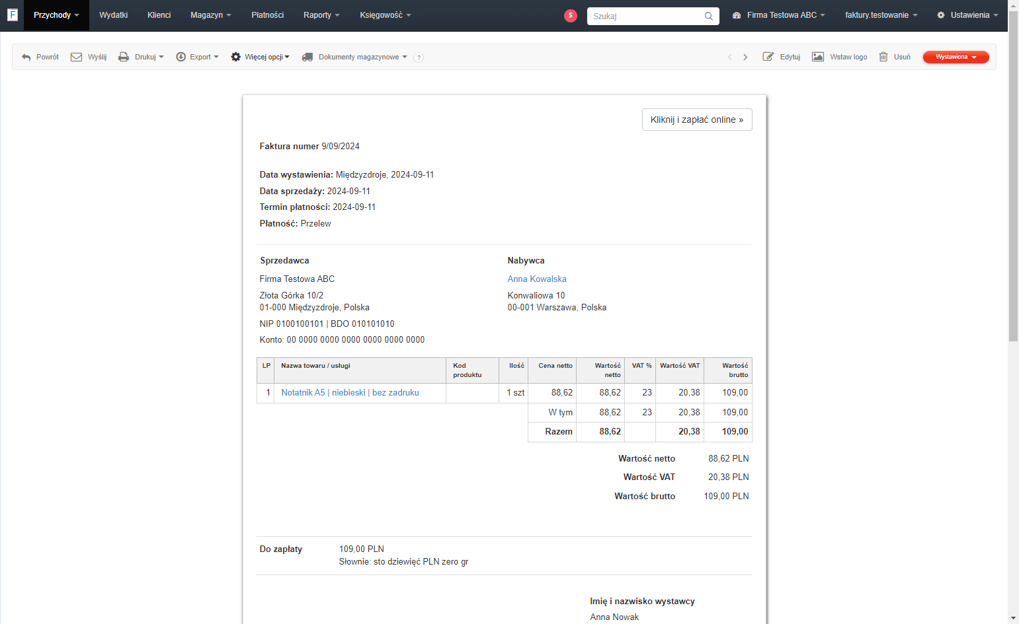Expand the Księgowość dropdown menu
Viewport: 1019px width, 624px height.
386,15
